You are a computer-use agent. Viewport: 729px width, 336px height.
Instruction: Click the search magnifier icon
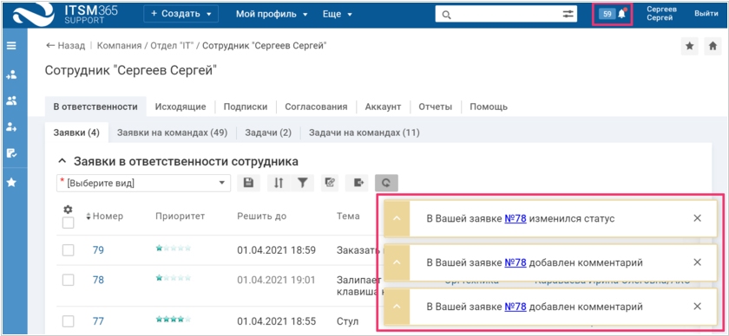pyautogui.click(x=446, y=15)
